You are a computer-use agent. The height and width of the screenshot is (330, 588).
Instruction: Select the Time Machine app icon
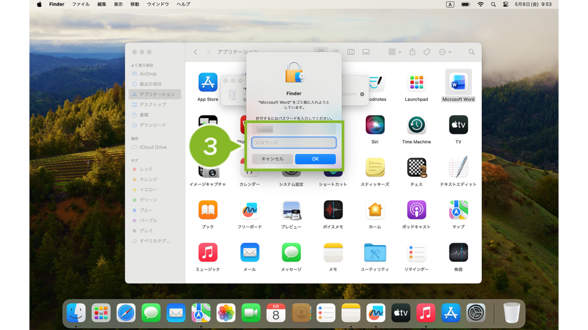pyautogui.click(x=416, y=124)
